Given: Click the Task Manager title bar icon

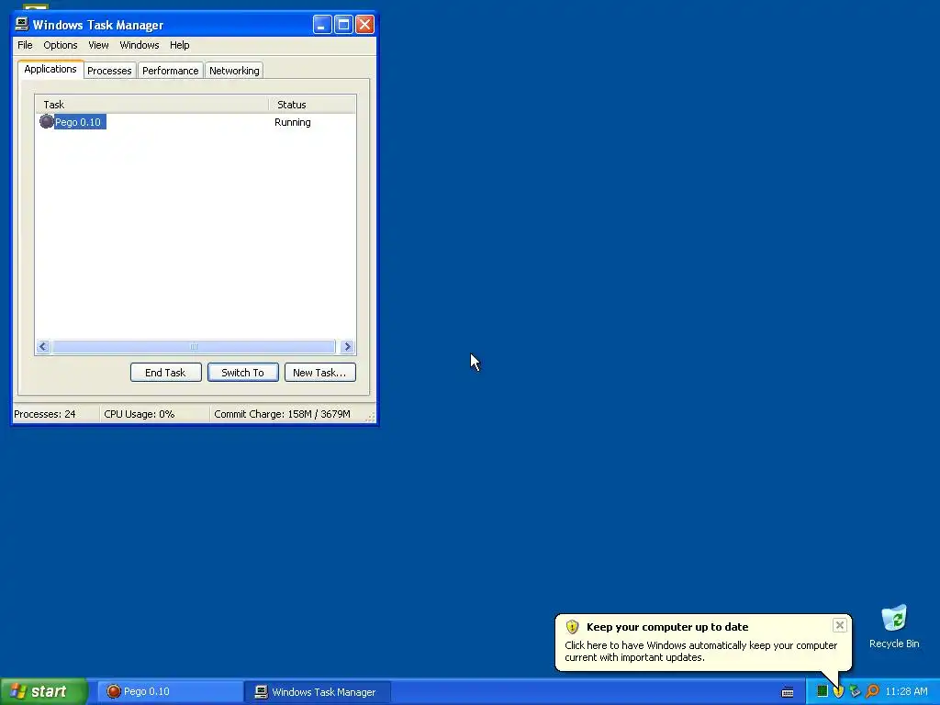Looking at the screenshot, I should coord(22,24).
